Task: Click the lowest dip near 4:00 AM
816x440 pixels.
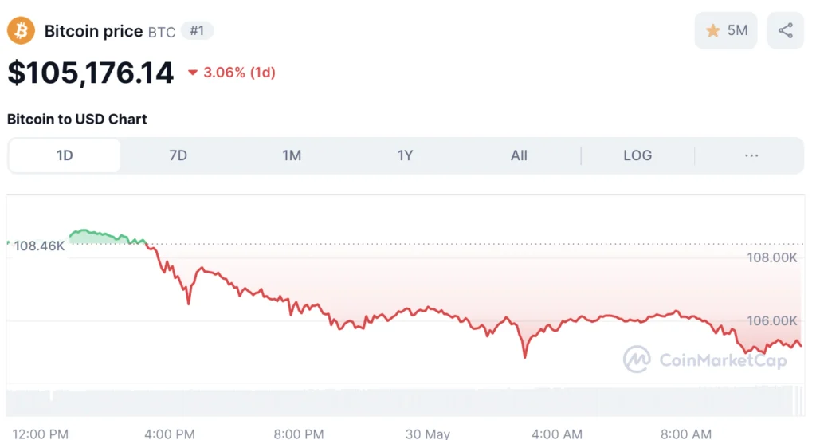Action: coord(524,356)
